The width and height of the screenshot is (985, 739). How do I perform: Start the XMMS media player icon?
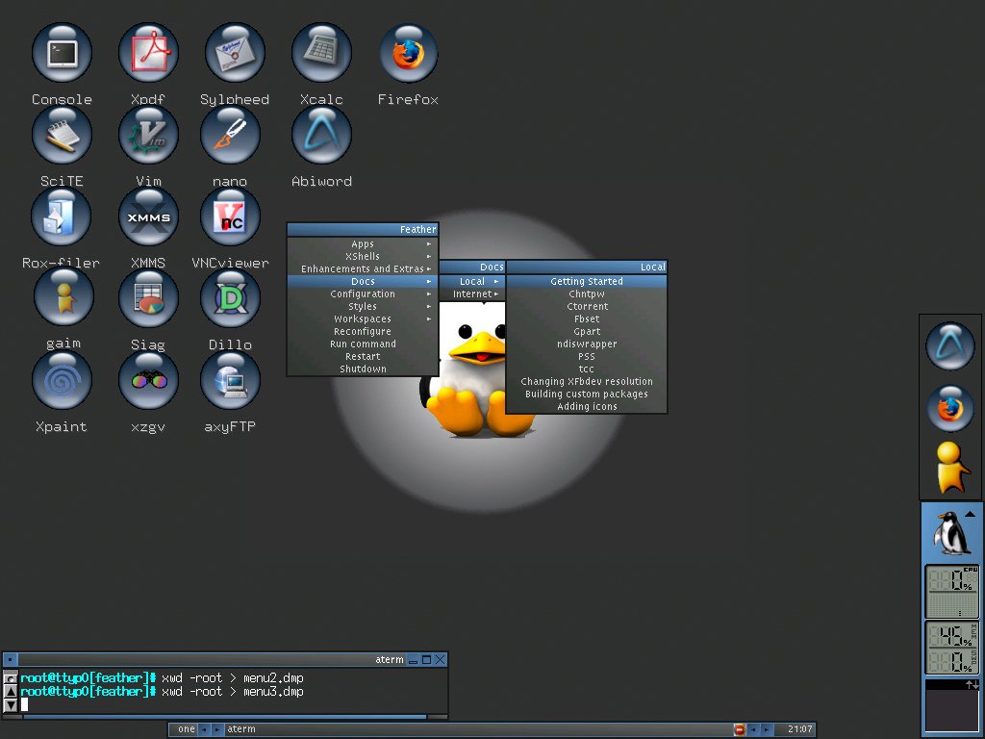click(148, 217)
